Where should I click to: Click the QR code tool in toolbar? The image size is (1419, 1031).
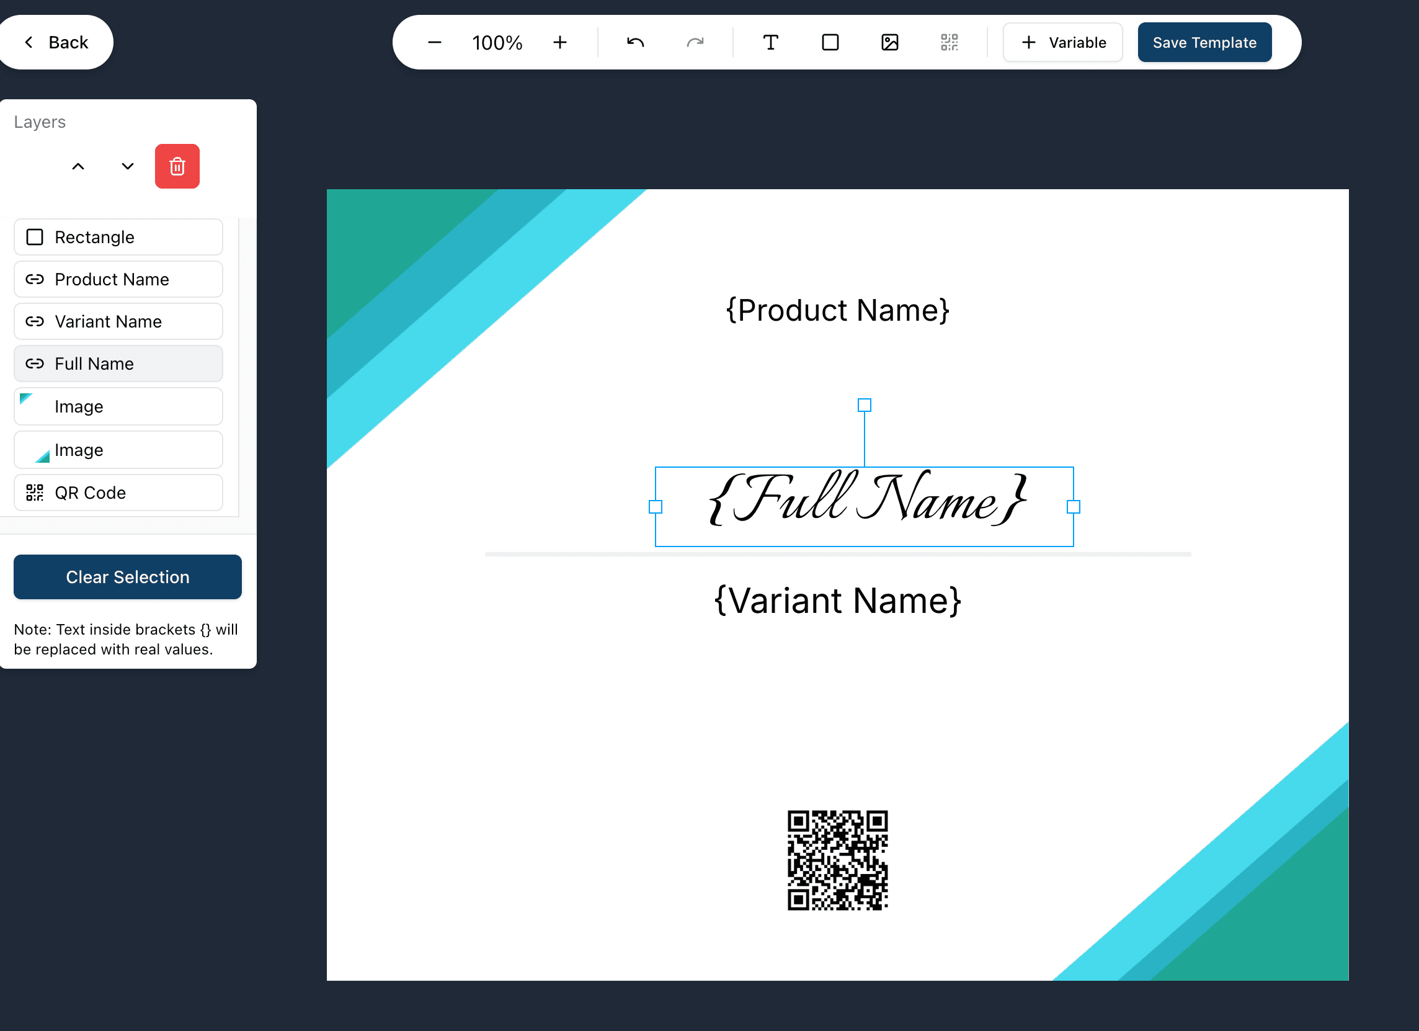coord(948,43)
